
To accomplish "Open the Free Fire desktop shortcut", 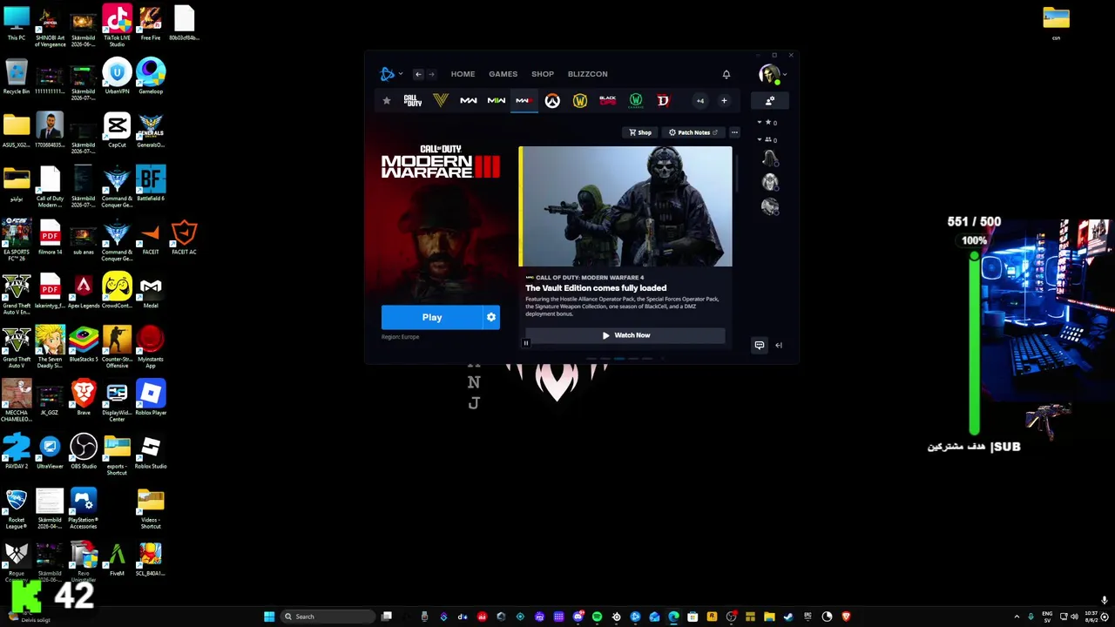I will (x=150, y=23).
